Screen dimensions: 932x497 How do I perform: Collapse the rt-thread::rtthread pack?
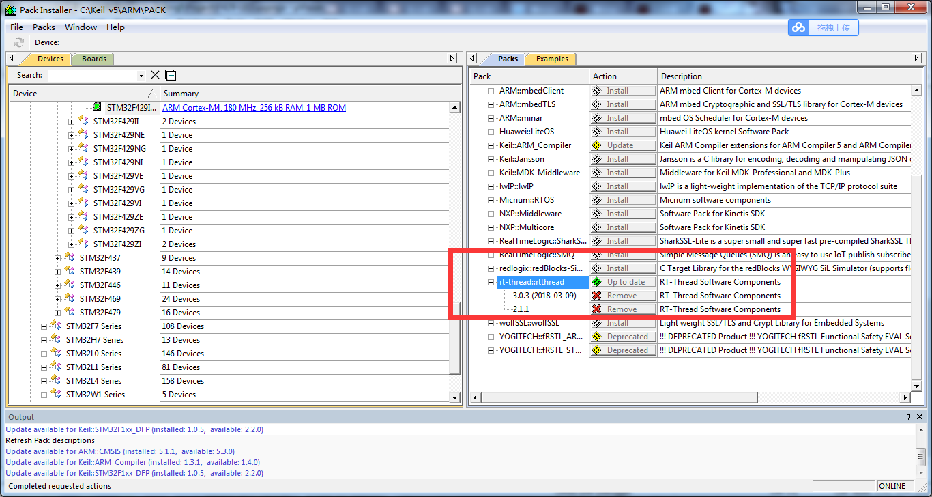click(491, 282)
